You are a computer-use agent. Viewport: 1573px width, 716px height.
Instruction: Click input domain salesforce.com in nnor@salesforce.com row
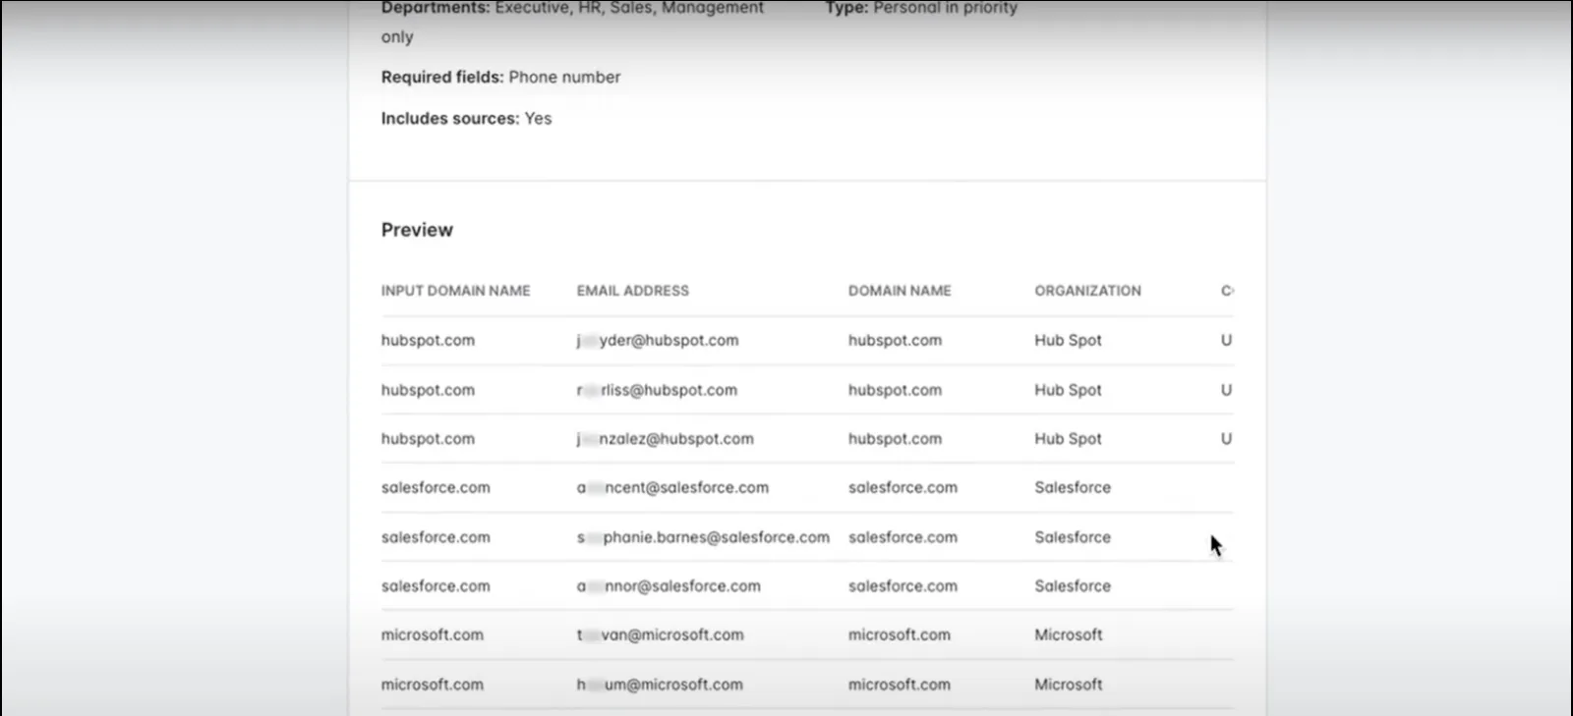point(436,586)
